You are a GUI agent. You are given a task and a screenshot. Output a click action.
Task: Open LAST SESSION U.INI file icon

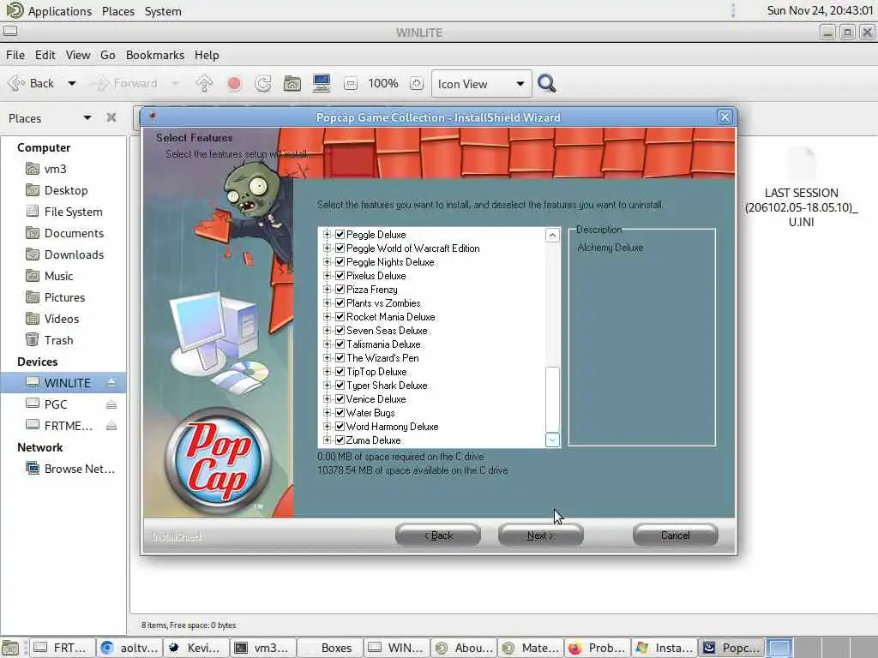click(x=802, y=164)
